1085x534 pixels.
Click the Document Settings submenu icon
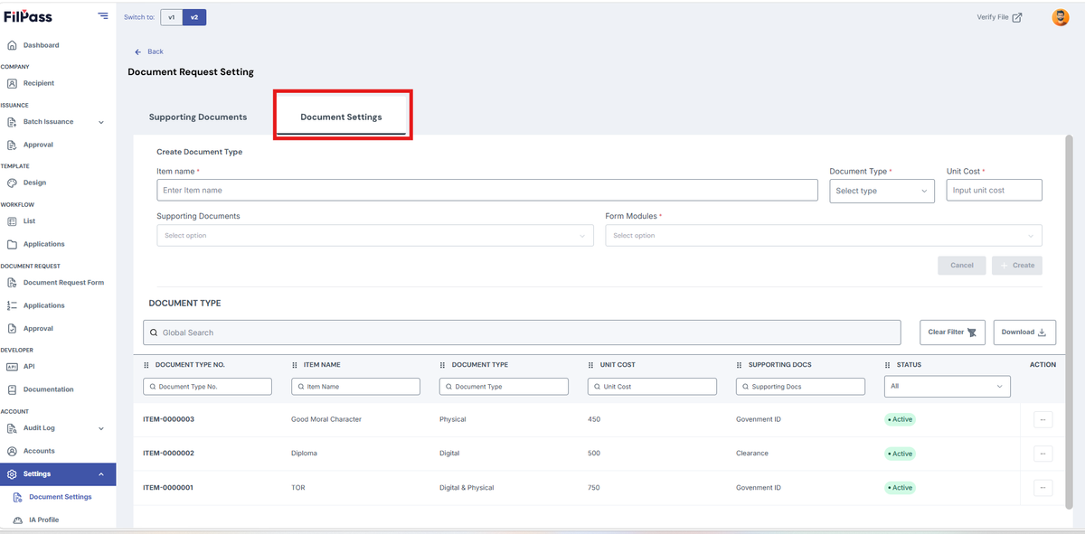[x=18, y=497]
